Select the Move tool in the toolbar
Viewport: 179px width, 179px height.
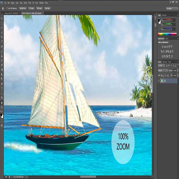coord(2,18)
